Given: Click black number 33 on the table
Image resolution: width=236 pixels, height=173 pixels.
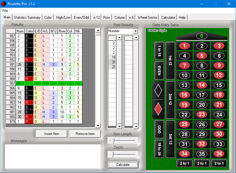Looking at the screenshot, I should [219, 144].
